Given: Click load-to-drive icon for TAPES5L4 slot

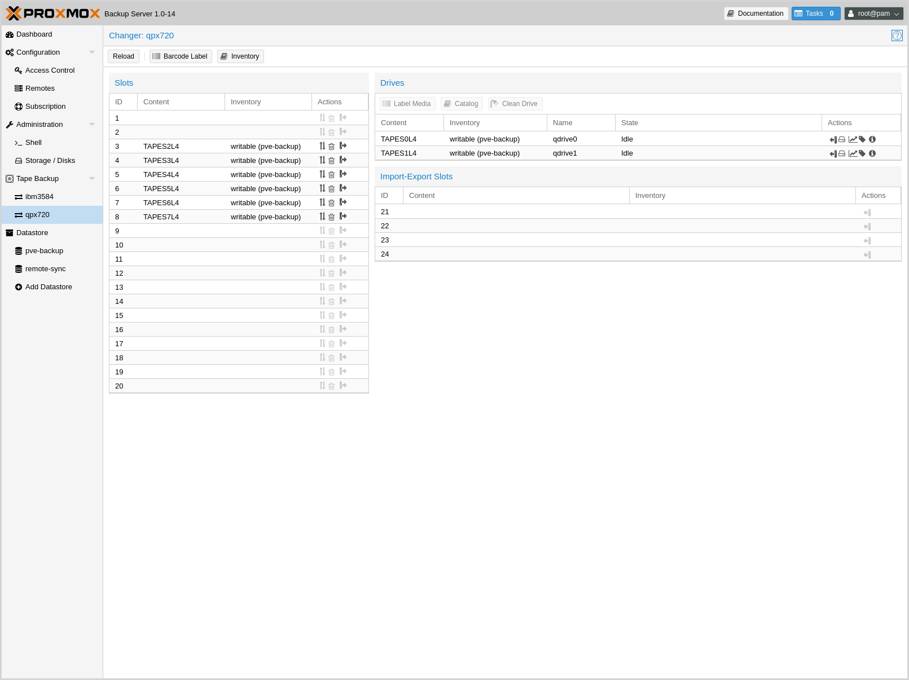Looking at the screenshot, I should pos(342,188).
